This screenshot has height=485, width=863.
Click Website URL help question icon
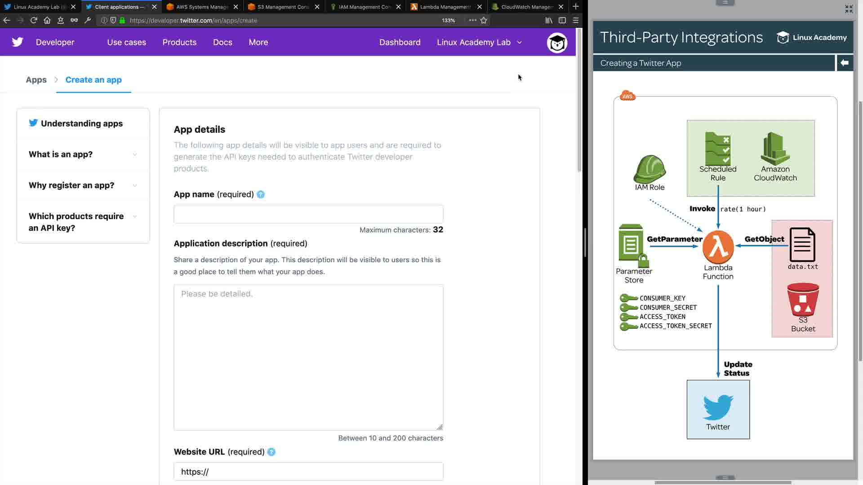[271, 452]
